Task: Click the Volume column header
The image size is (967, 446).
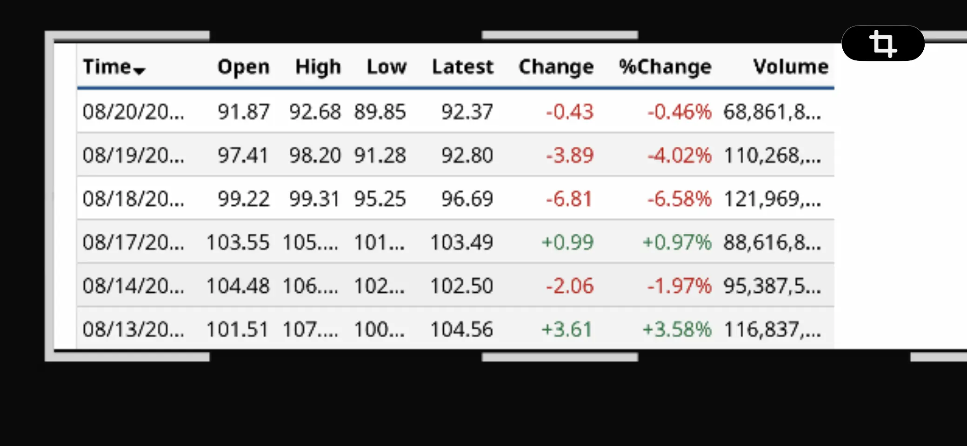Action: [791, 67]
